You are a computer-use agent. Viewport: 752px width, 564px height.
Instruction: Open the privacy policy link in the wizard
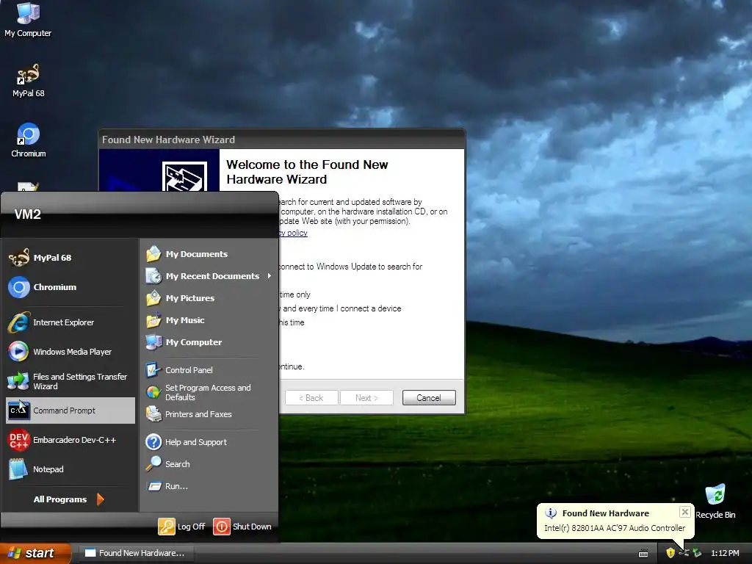(293, 233)
